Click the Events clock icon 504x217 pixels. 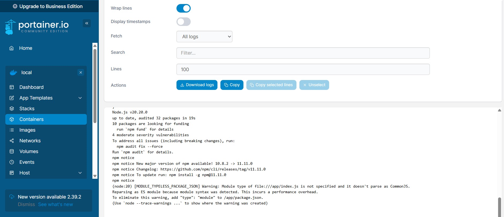coord(12,162)
